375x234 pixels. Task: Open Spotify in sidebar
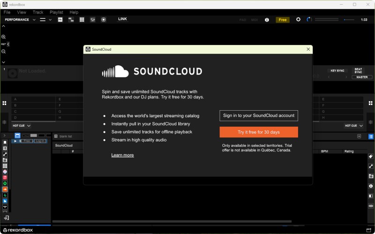point(5,183)
